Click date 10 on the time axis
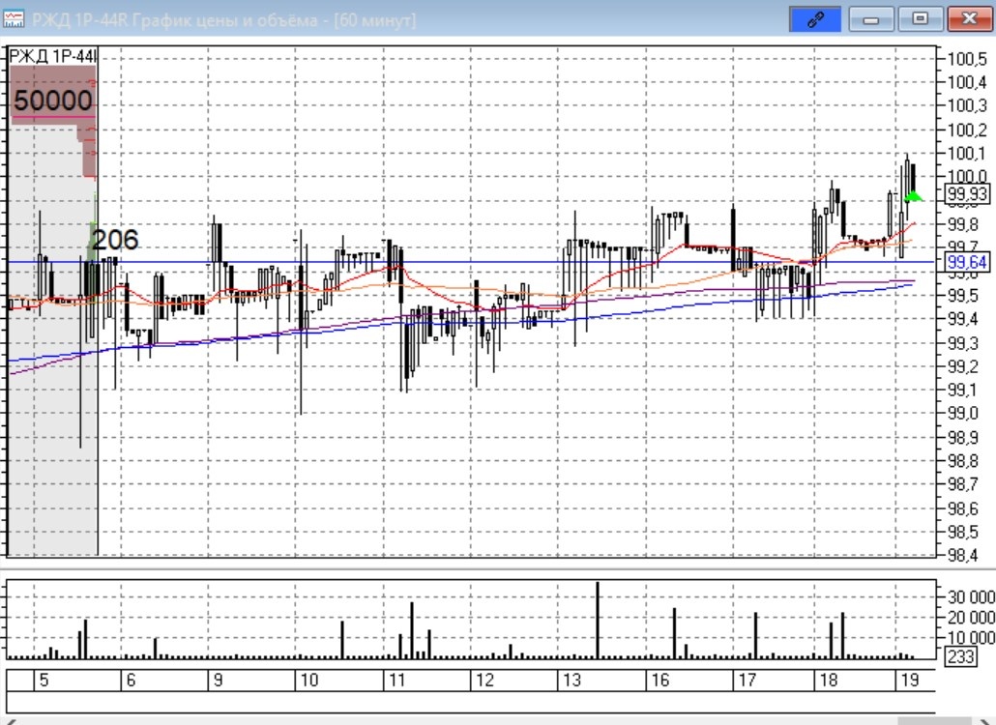 tap(309, 680)
